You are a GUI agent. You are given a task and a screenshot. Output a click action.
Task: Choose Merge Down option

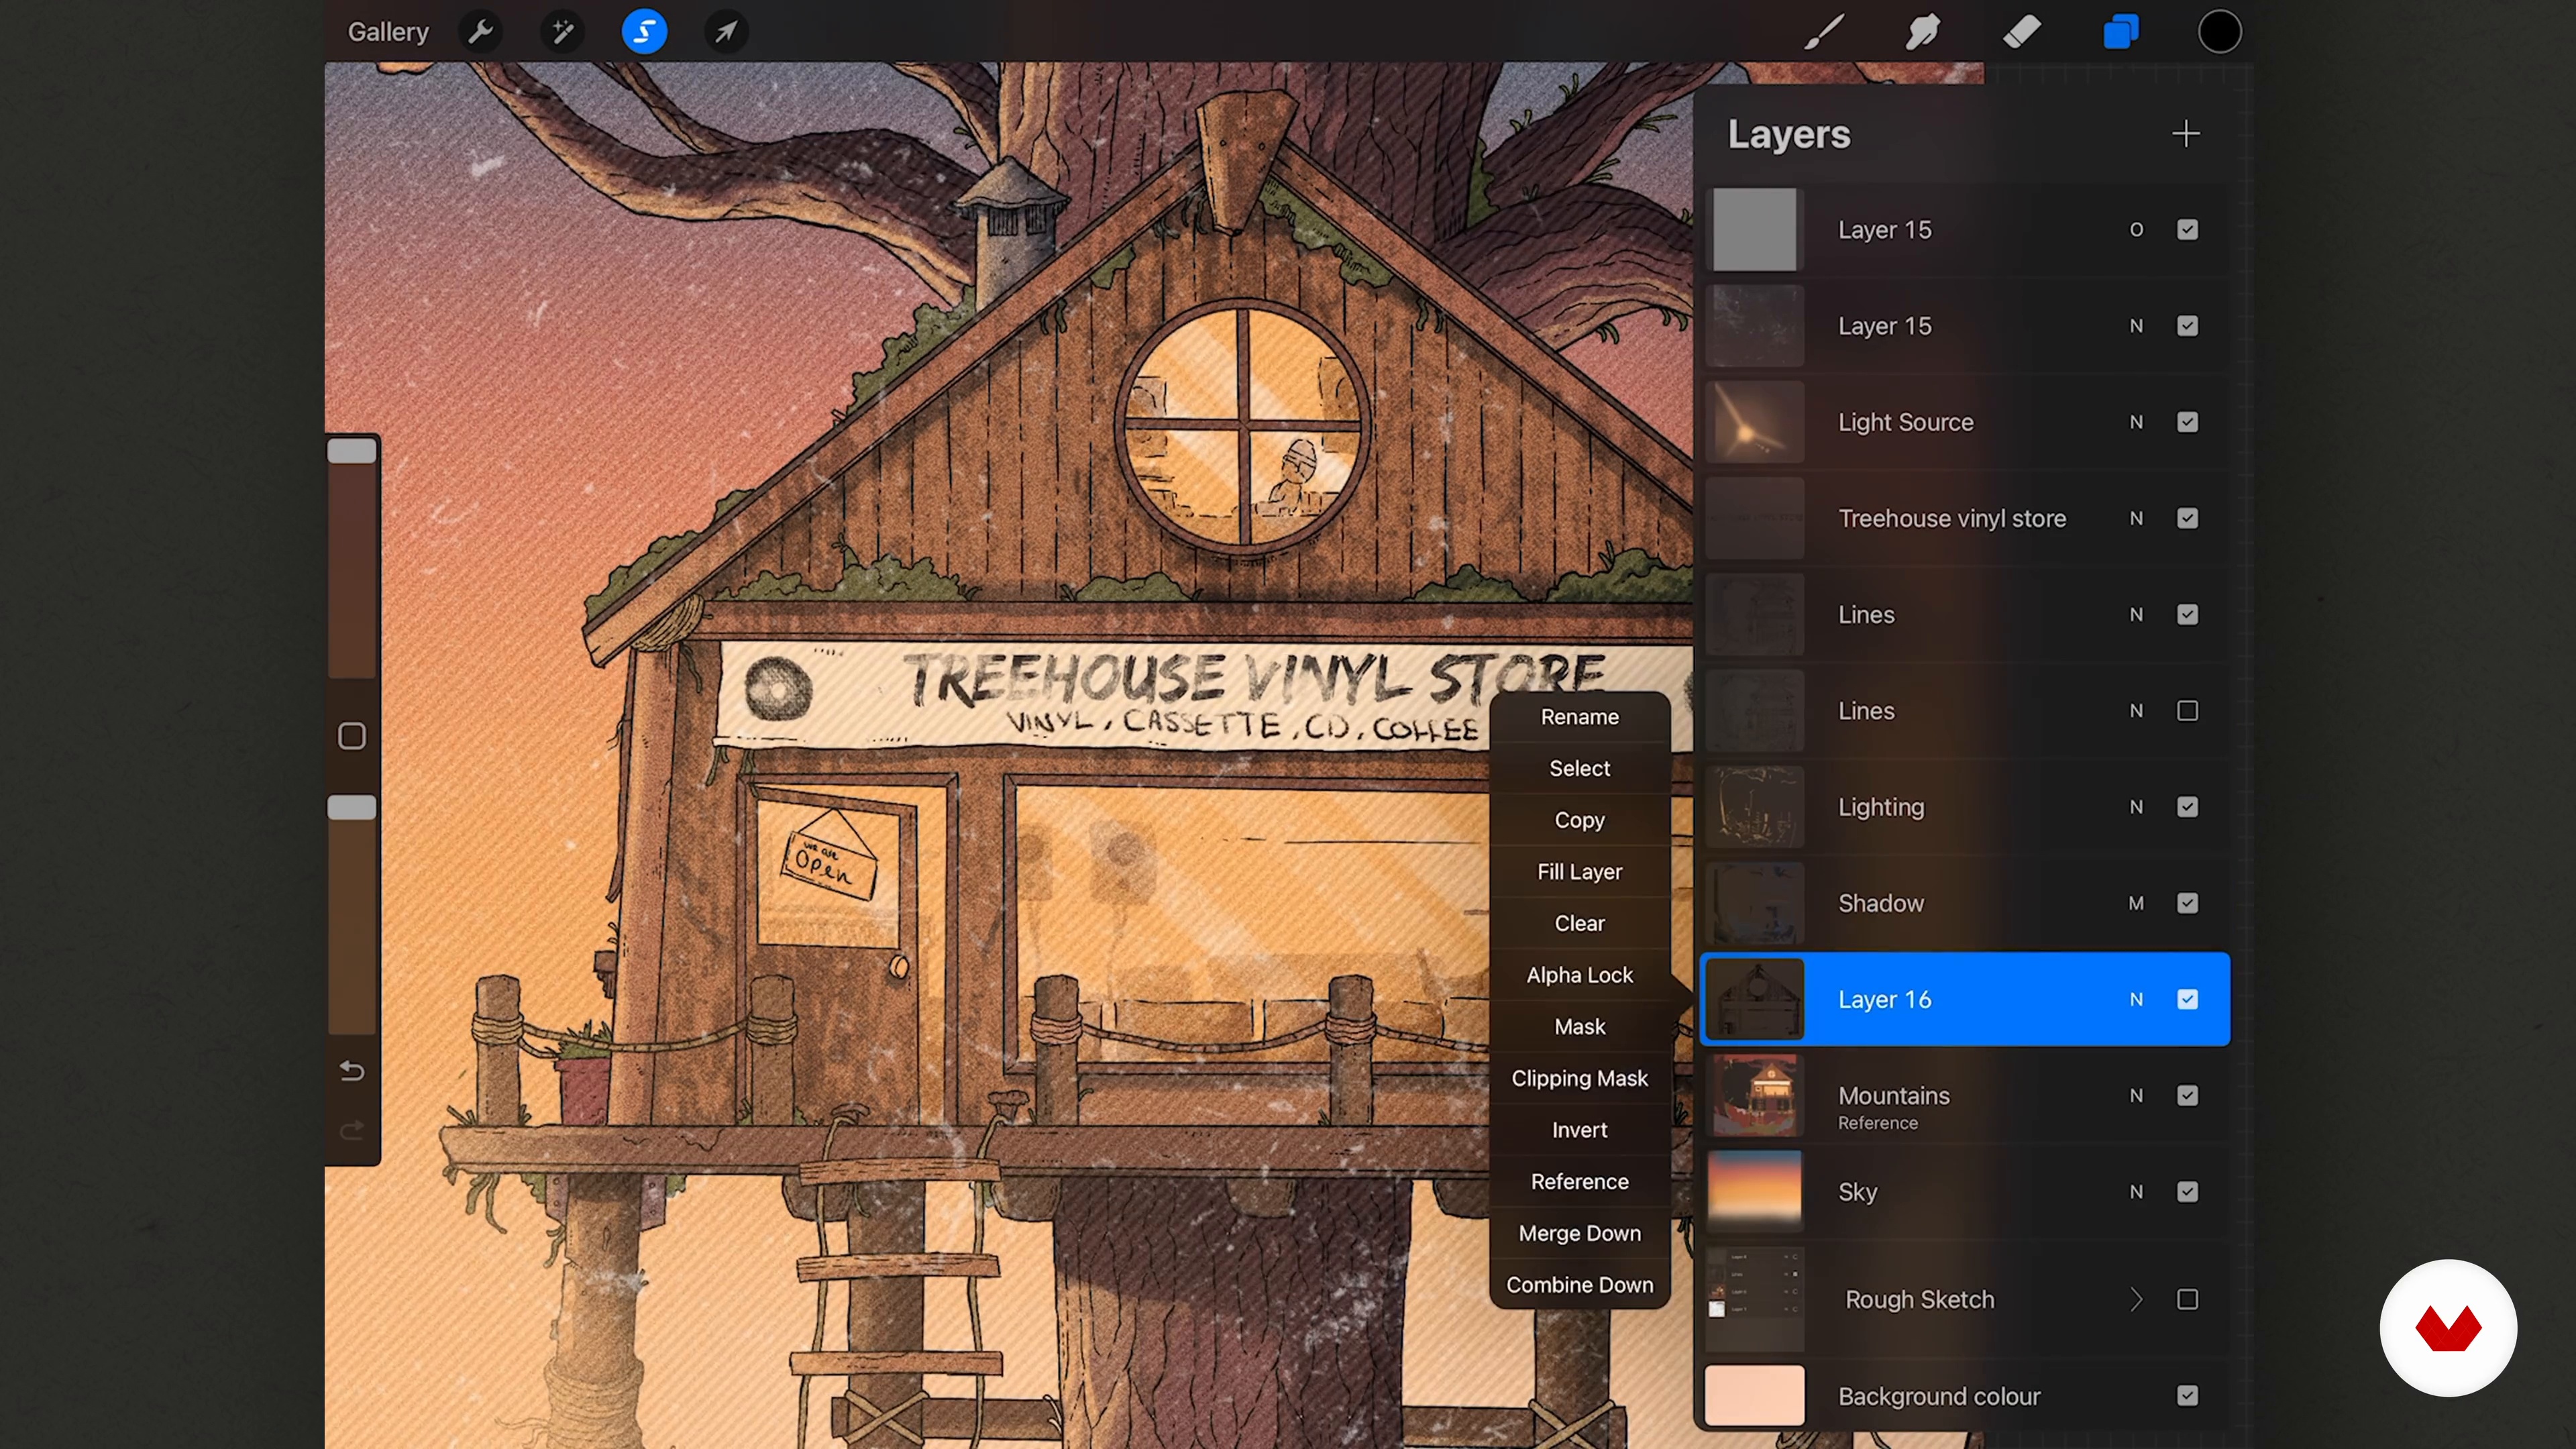[1580, 1233]
